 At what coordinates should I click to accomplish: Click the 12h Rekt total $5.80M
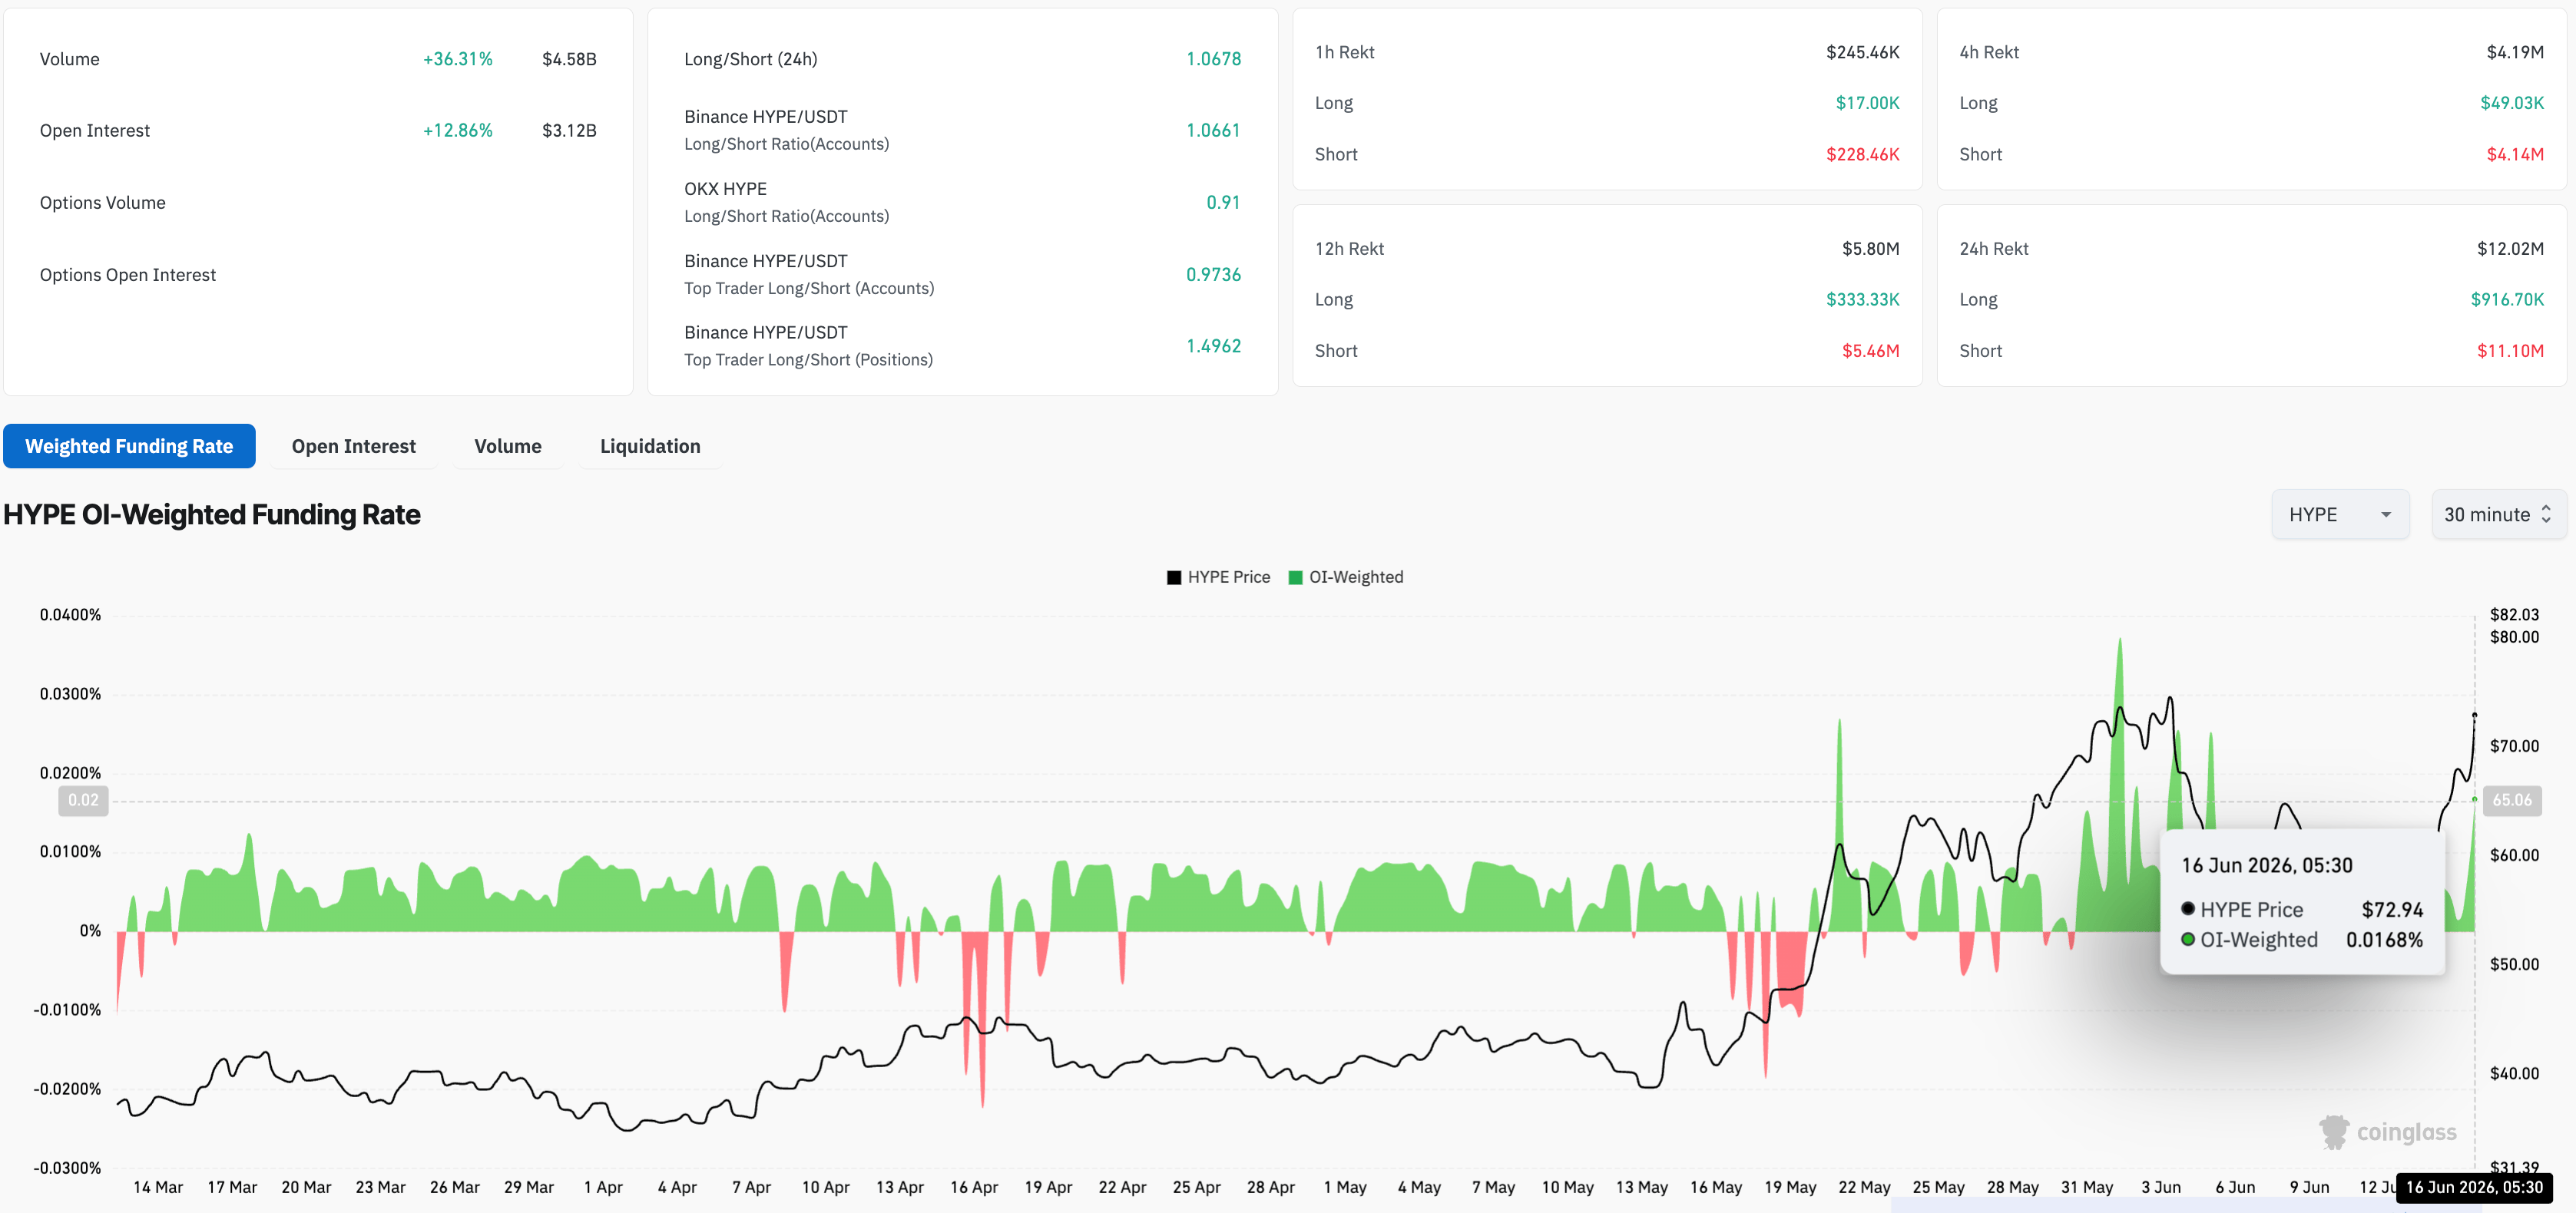coord(1871,249)
